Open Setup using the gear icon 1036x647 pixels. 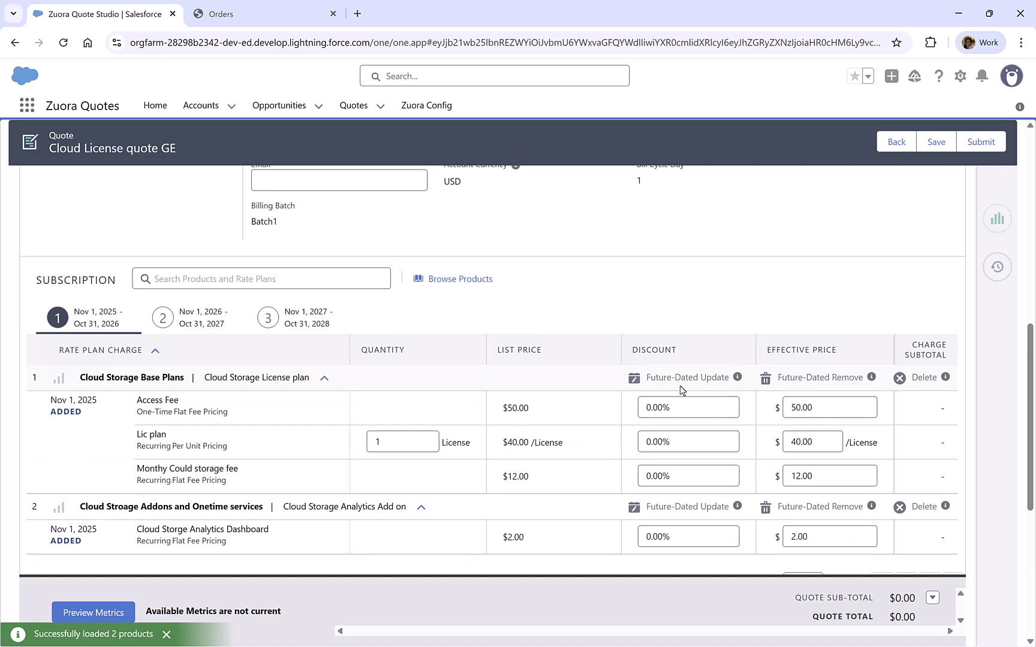[x=960, y=76]
